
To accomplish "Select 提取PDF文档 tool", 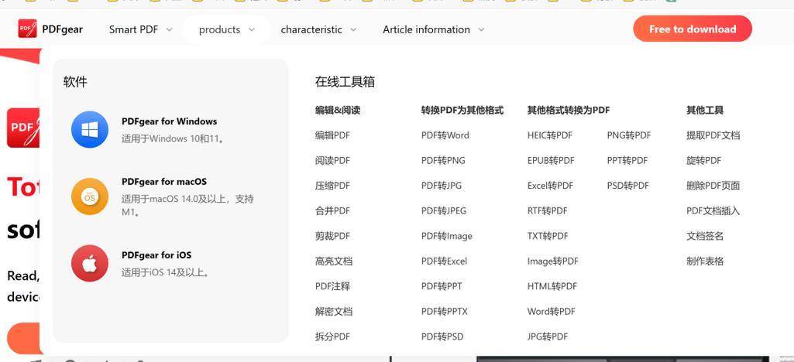I will point(713,135).
